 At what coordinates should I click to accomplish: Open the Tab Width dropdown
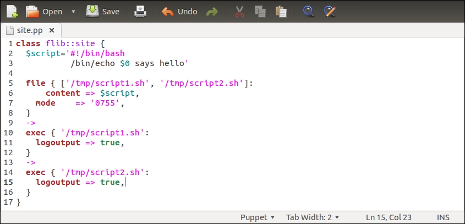(312, 217)
